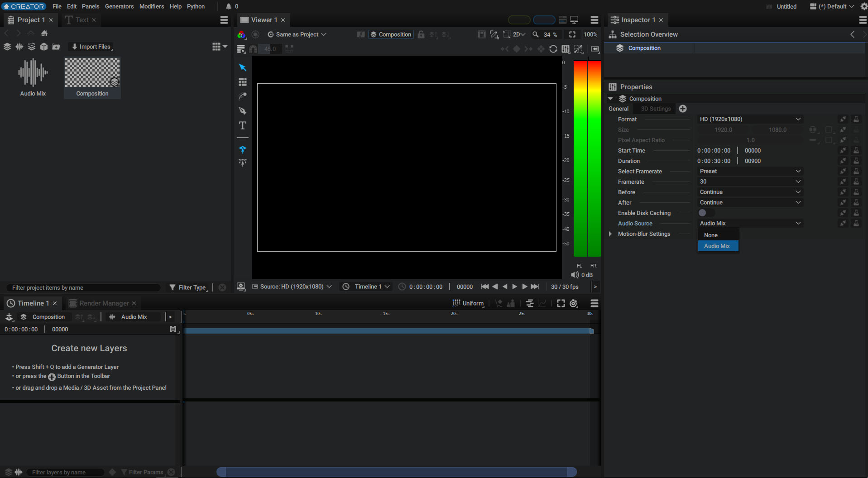The width and height of the screenshot is (868, 478).
Task: Open the Framerate 30 dropdown
Action: coord(750,182)
